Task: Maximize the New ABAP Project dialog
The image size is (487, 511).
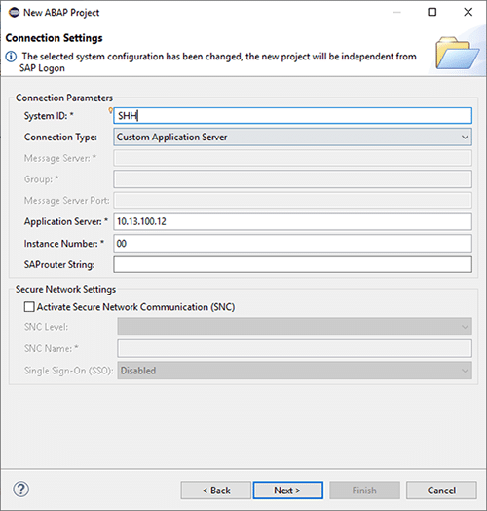Action: (432, 12)
